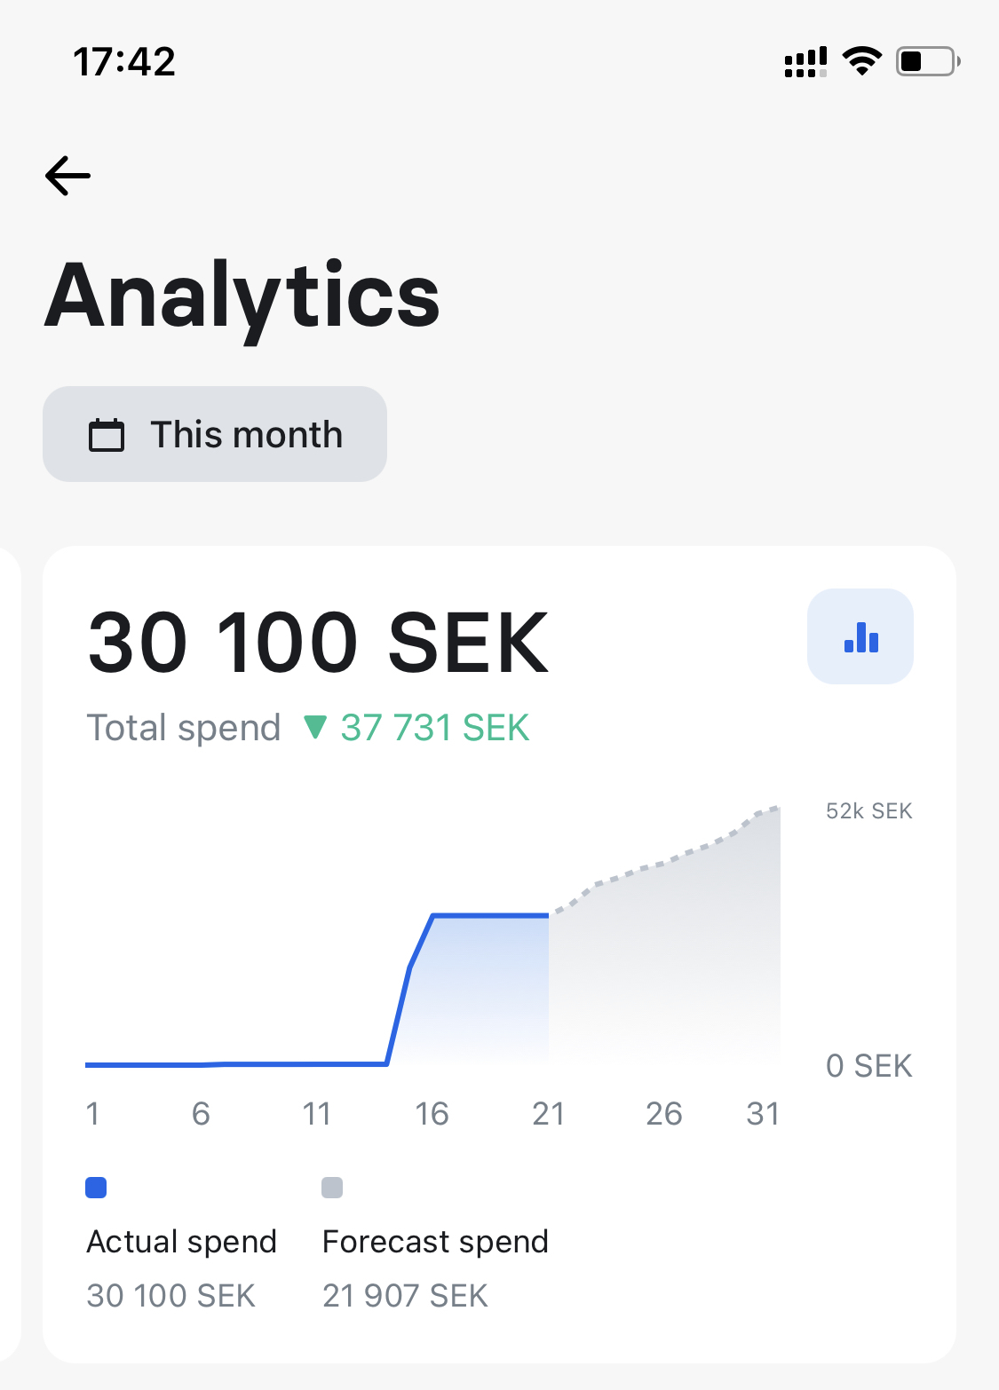Image resolution: width=999 pixels, height=1390 pixels.
Task: Tap the 30 100 SEK total amount
Action: click(318, 642)
